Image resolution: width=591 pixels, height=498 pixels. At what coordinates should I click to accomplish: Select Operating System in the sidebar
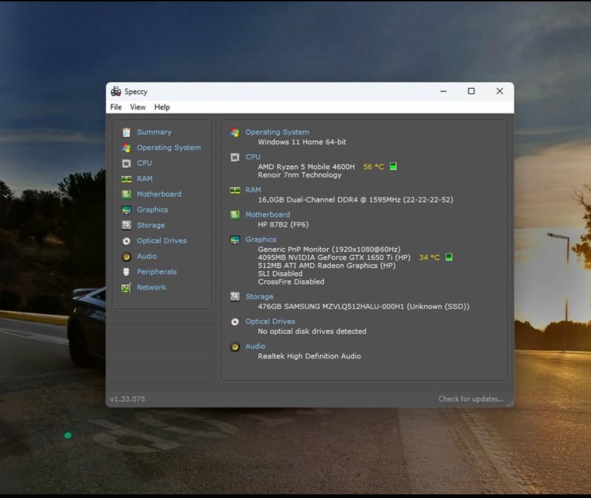169,148
